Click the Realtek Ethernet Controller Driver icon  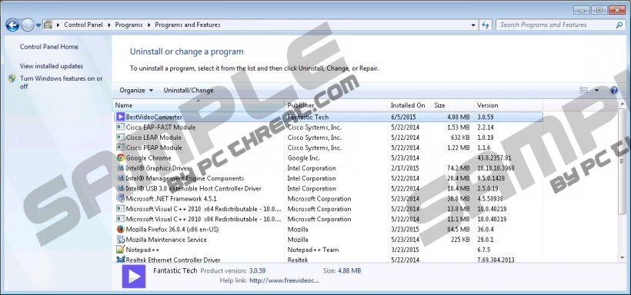tap(120, 259)
